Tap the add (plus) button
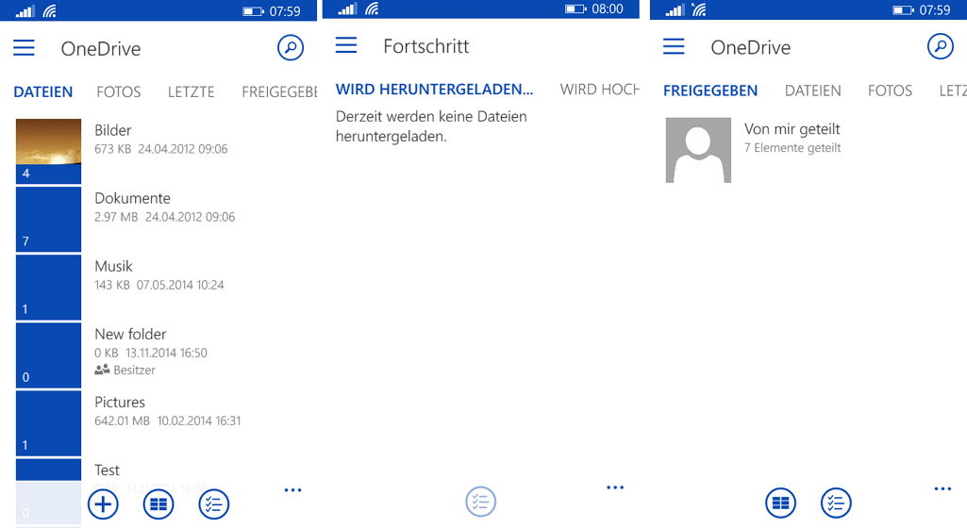The image size is (967, 528). pos(103,504)
